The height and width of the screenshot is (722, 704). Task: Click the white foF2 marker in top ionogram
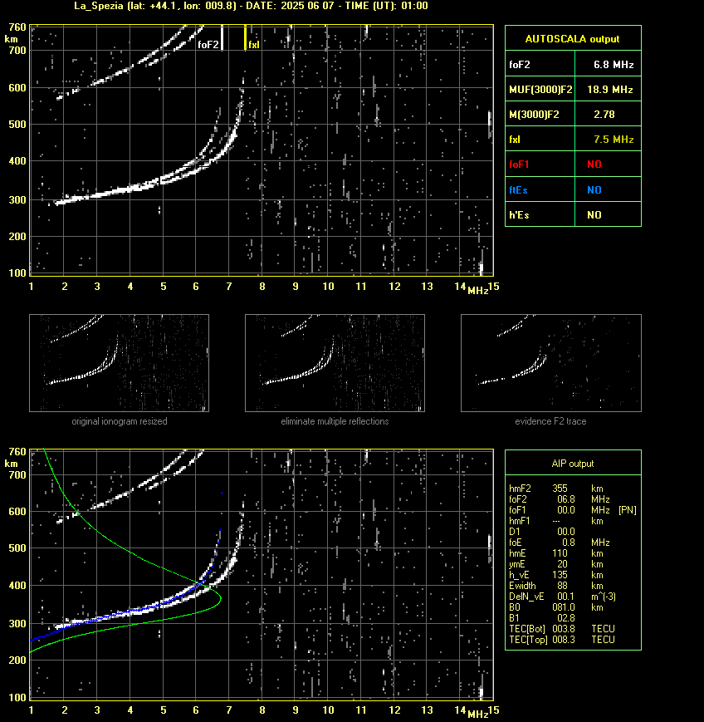coord(222,37)
